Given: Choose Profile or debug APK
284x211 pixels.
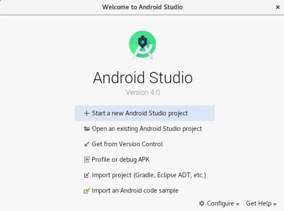Looking at the screenshot, I should coord(145,159).
